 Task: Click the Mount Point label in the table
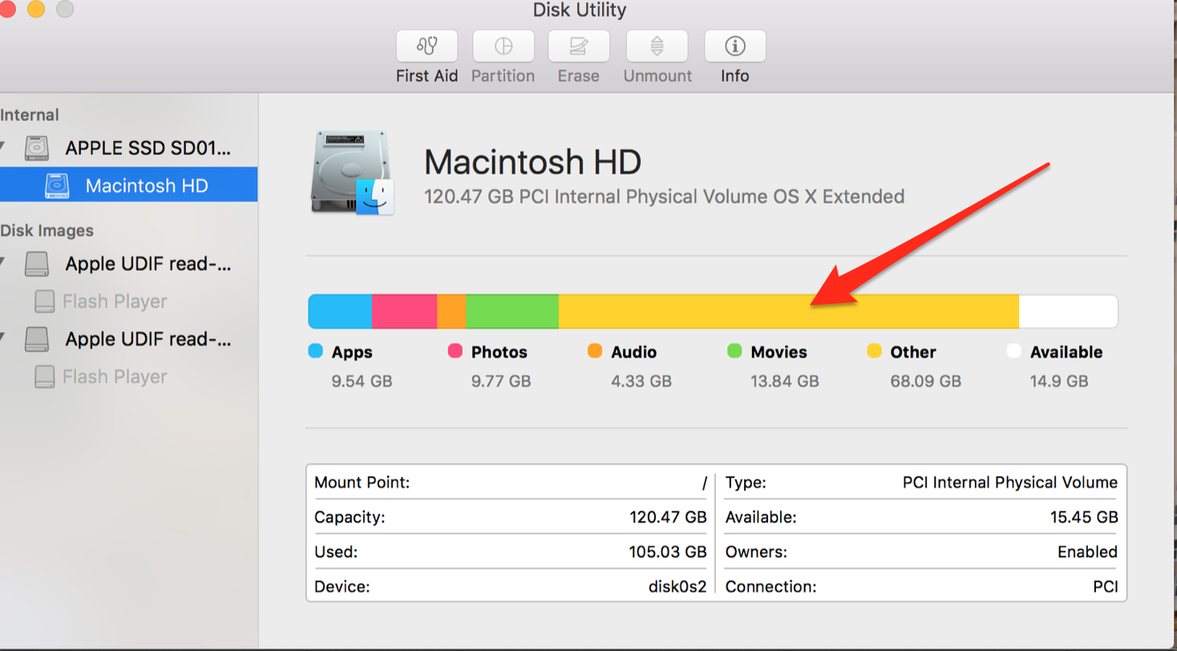click(362, 483)
